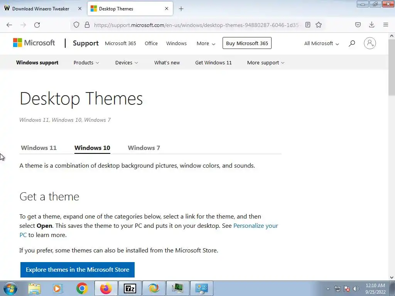Open the control panel icon in taskbar

tap(202, 288)
